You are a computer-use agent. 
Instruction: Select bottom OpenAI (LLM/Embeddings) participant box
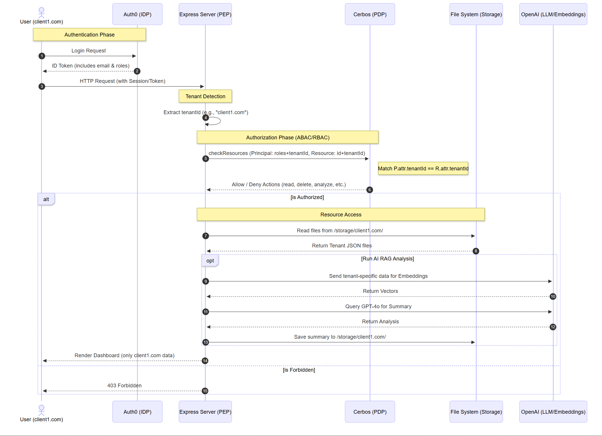tap(553, 412)
